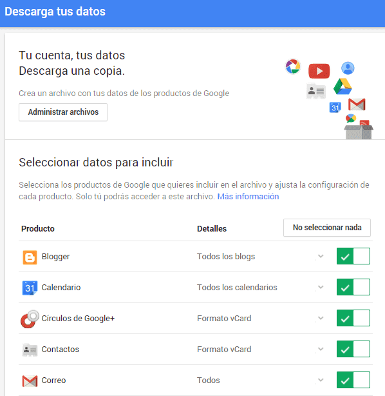The image size is (385, 396).
Task: Click the YouTube play icon in illustration
Action: (319, 71)
